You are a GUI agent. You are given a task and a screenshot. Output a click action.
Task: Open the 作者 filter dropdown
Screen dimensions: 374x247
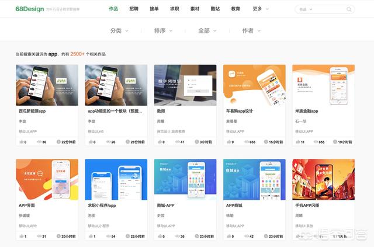251,31
